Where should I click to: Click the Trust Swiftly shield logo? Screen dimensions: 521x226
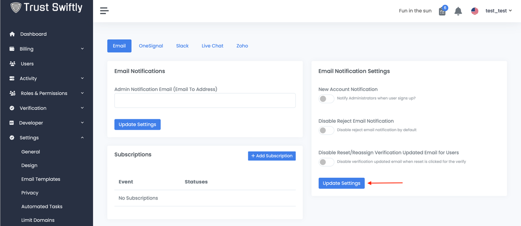pos(16,8)
